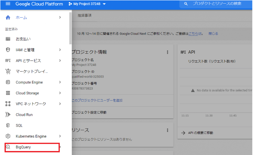Click the Compute Engine chip icon

[8, 82]
